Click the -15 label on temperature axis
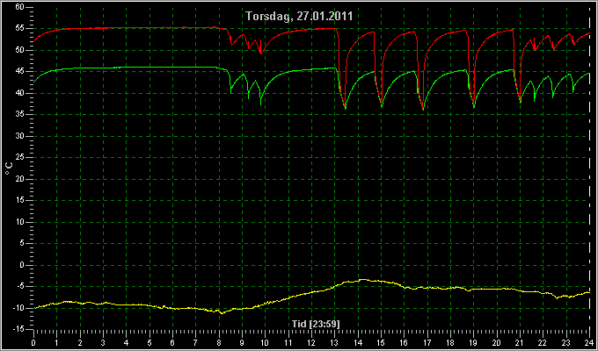 (x=18, y=328)
